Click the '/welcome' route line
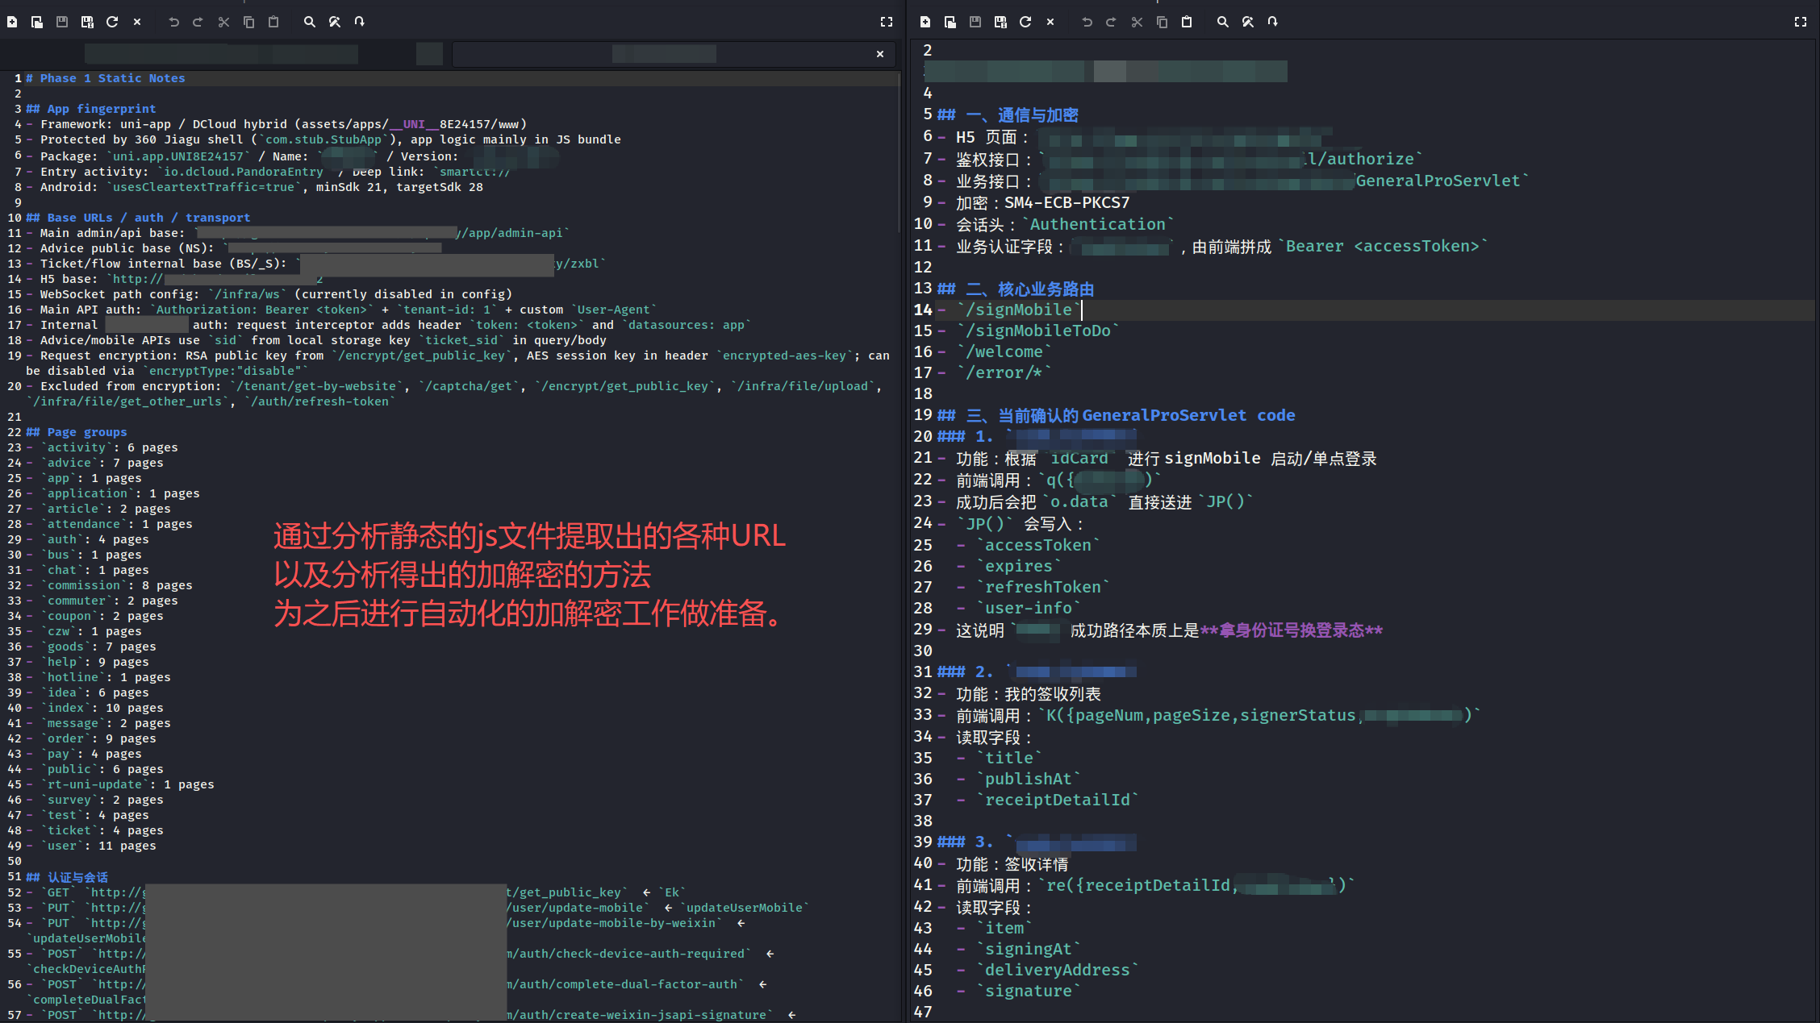 tap(996, 351)
